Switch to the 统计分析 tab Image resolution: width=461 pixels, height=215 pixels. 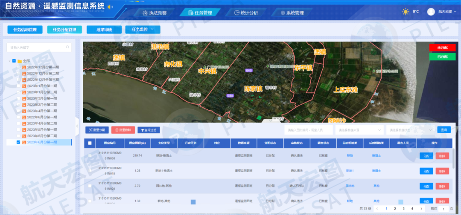(246, 13)
